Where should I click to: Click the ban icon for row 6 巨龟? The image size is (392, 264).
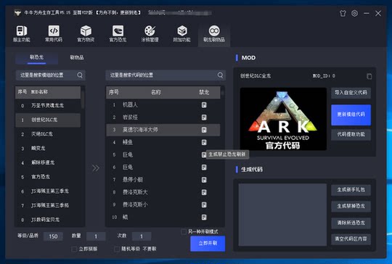click(x=204, y=168)
